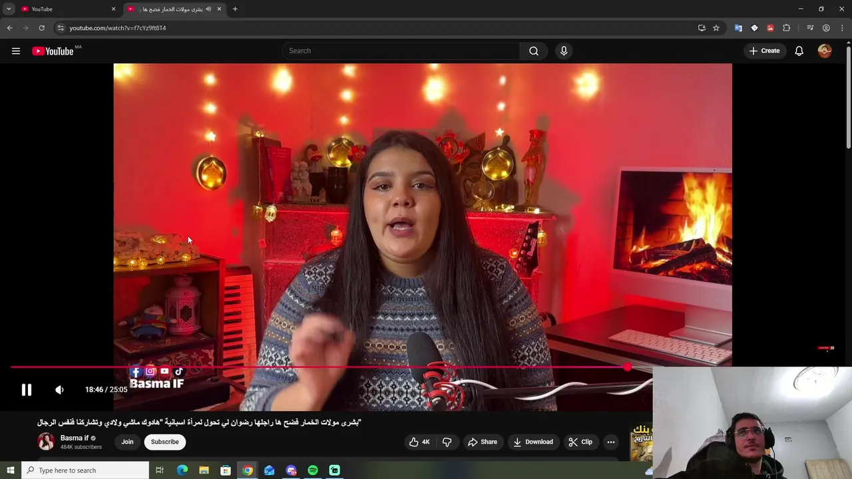Open the red image extension icon
Viewport: 852px width, 479px height.
click(x=770, y=28)
